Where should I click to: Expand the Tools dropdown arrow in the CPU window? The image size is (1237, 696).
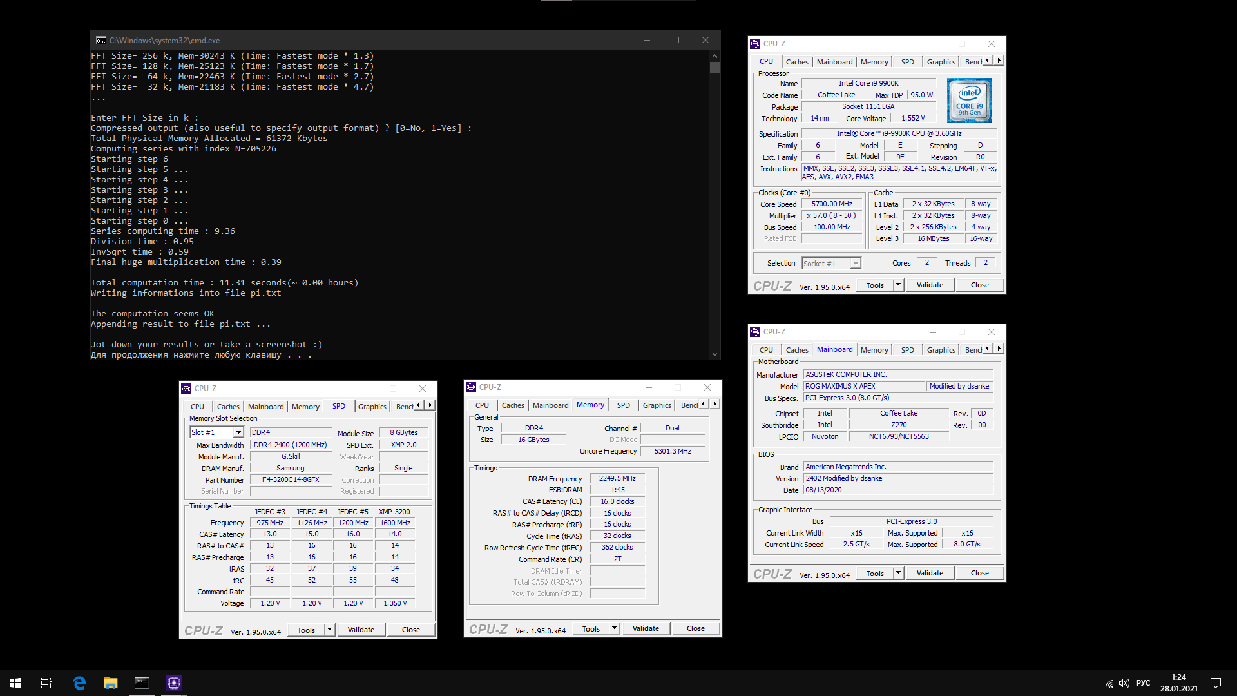(x=899, y=285)
